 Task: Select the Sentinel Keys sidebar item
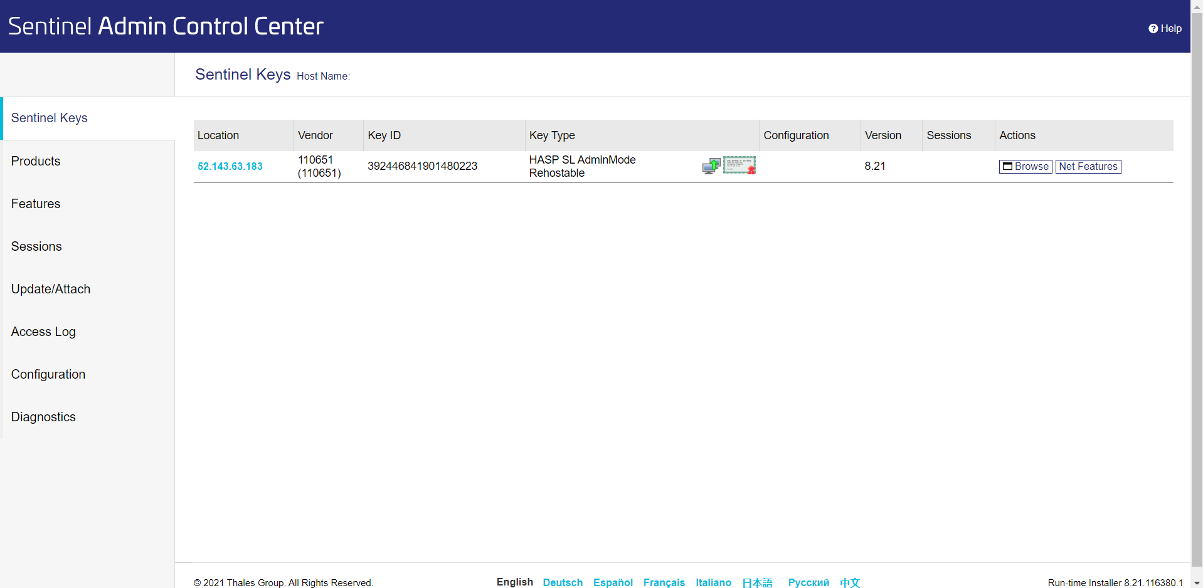click(x=50, y=118)
